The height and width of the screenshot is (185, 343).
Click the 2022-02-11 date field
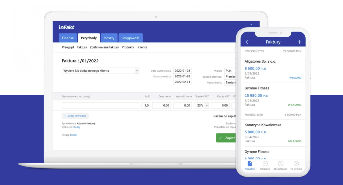coord(182,82)
